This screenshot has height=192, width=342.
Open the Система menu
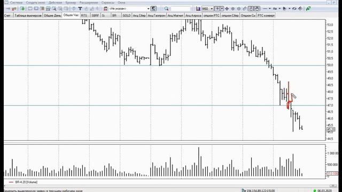[x=16, y=3]
